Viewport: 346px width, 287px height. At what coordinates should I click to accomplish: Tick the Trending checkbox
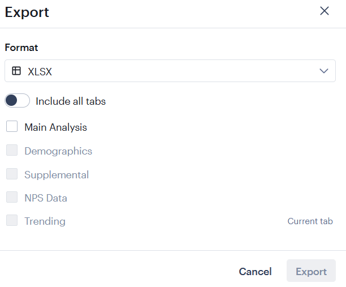(12, 221)
